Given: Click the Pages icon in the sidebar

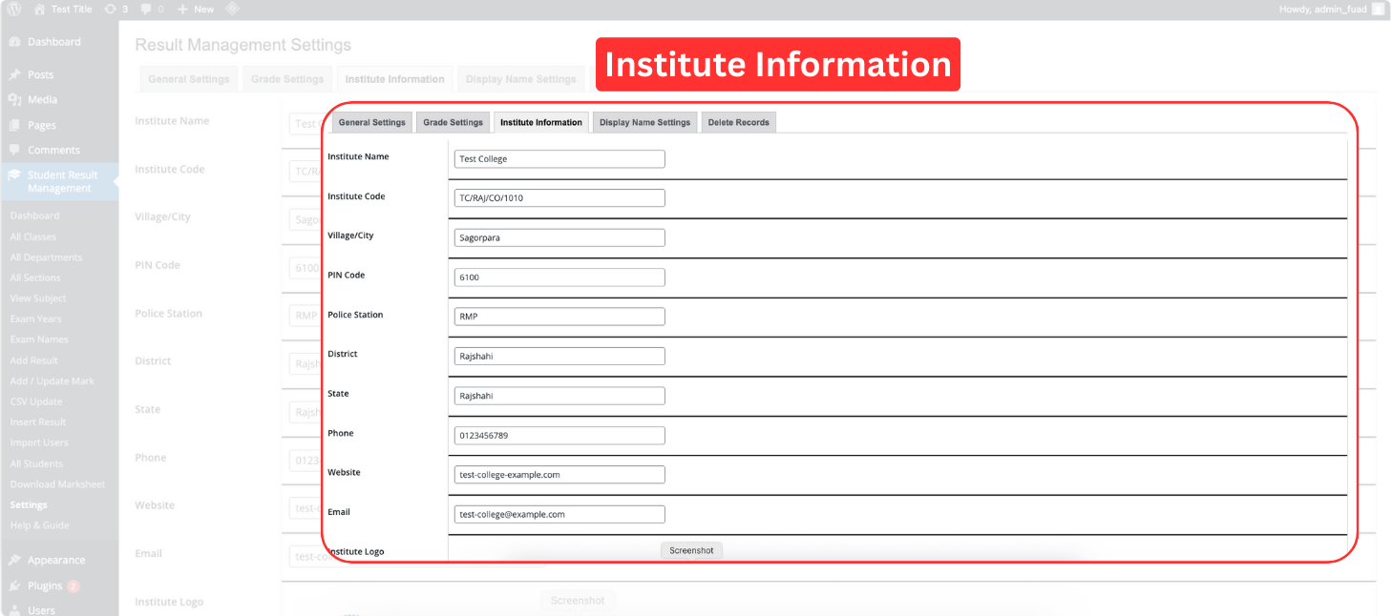Looking at the screenshot, I should 14,125.
